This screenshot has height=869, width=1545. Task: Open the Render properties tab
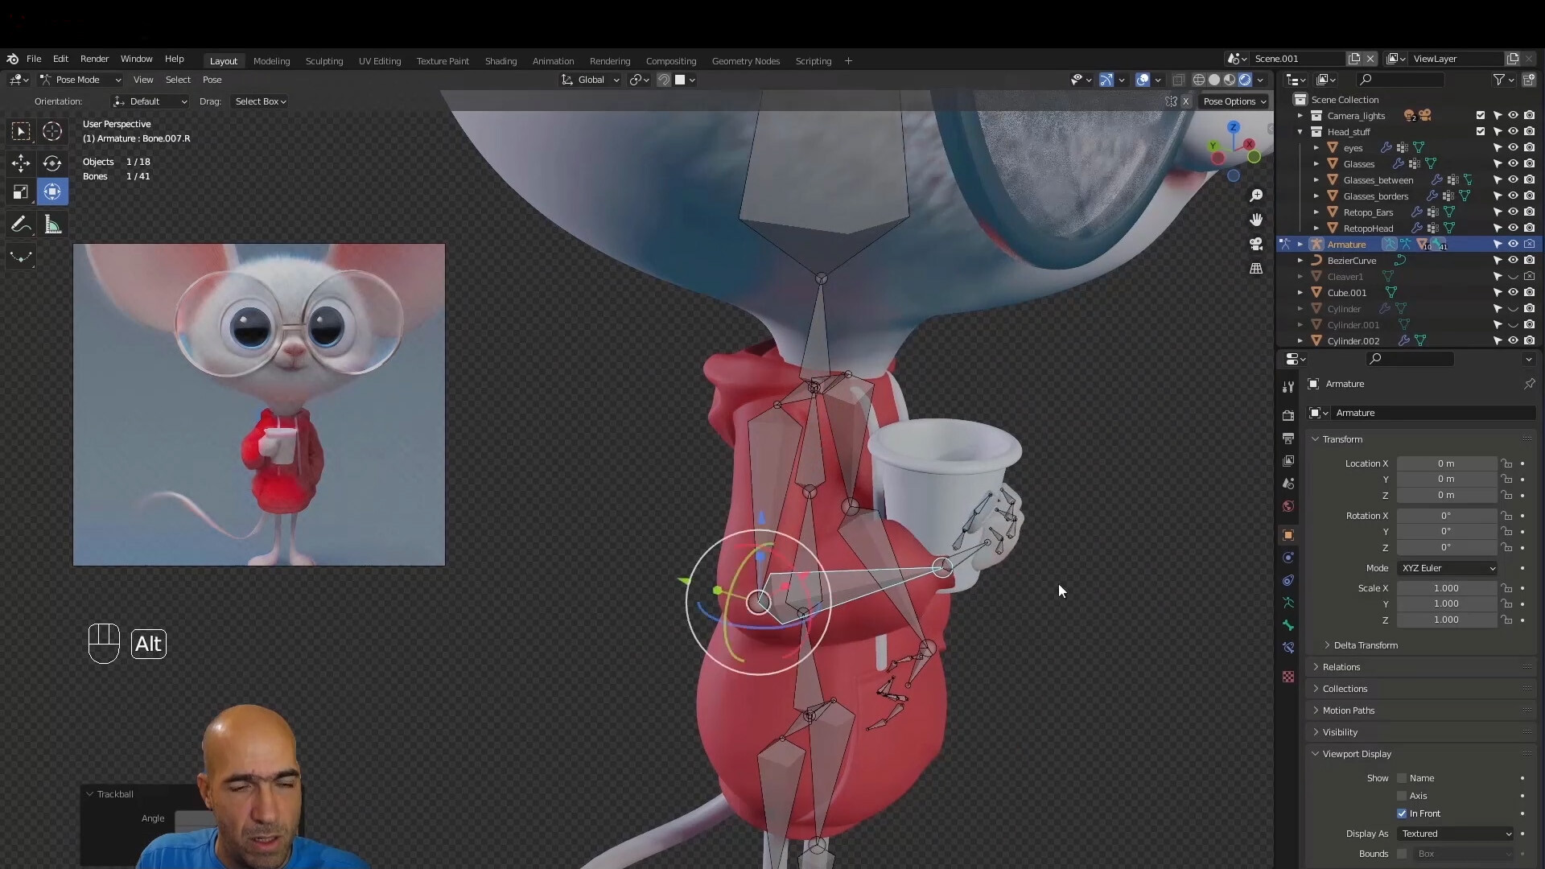[x=1288, y=414]
